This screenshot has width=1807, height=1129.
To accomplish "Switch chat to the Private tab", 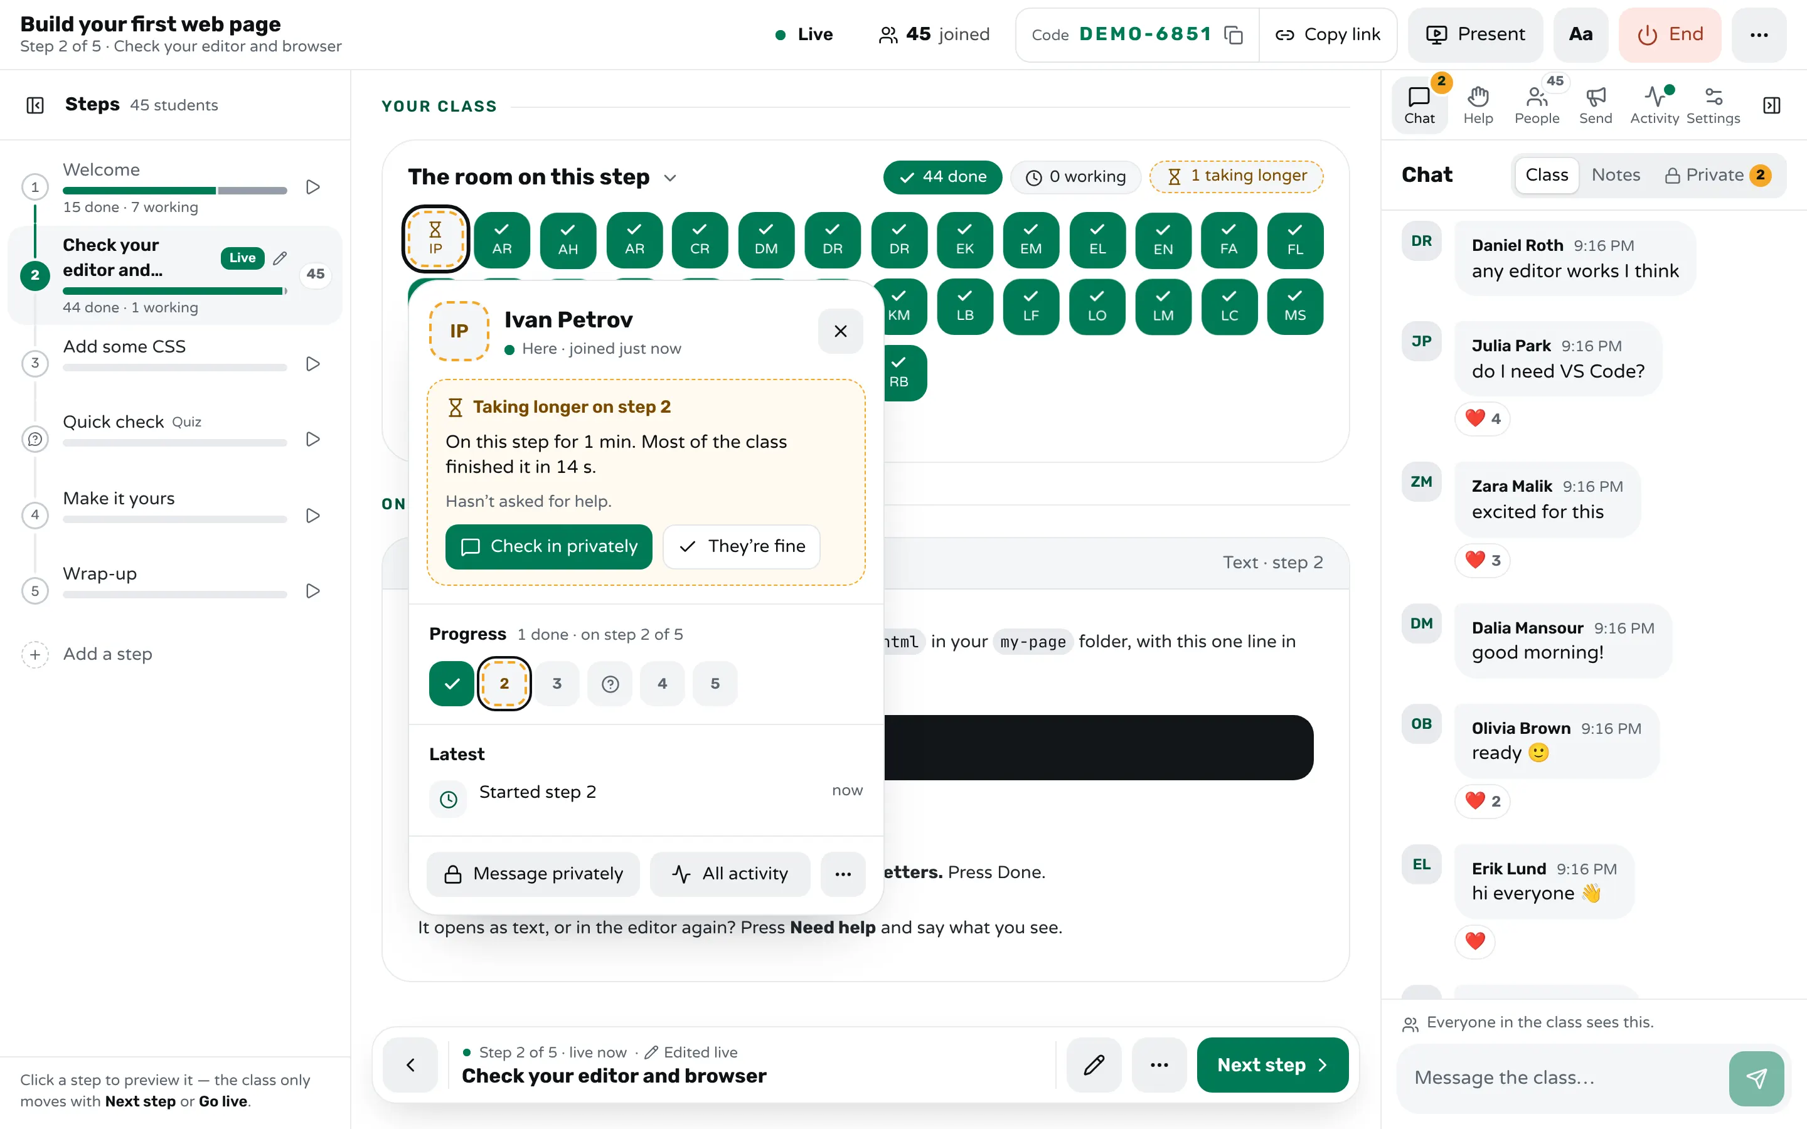I will click(1717, 175).
